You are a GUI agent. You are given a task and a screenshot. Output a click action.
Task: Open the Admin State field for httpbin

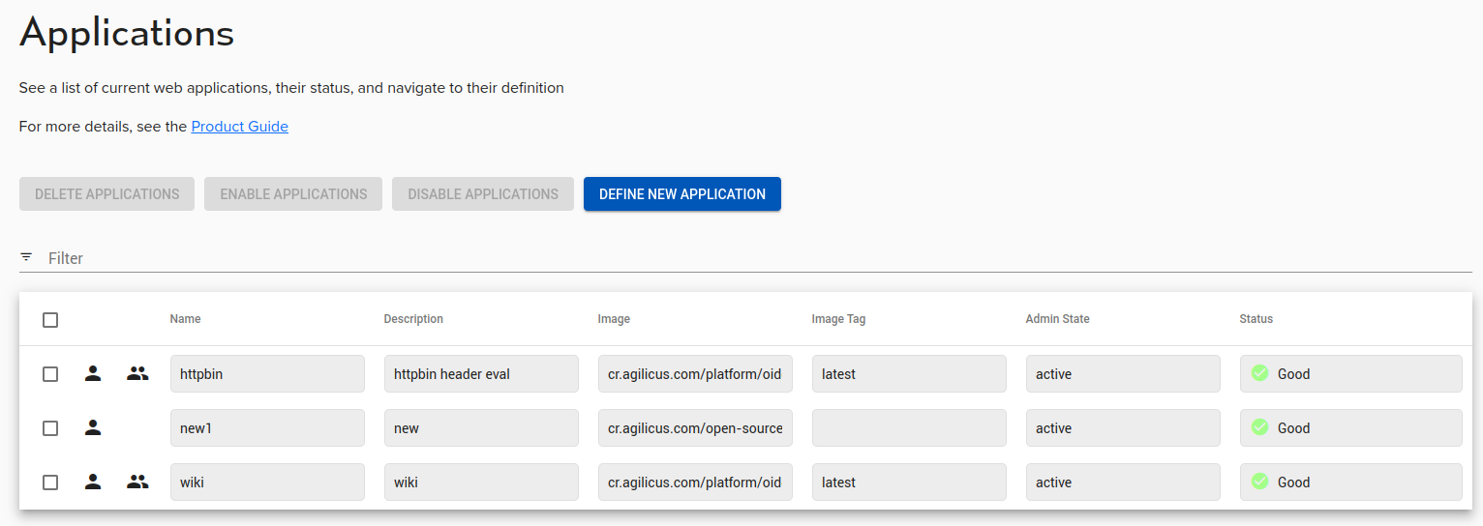click(1122, 374)
